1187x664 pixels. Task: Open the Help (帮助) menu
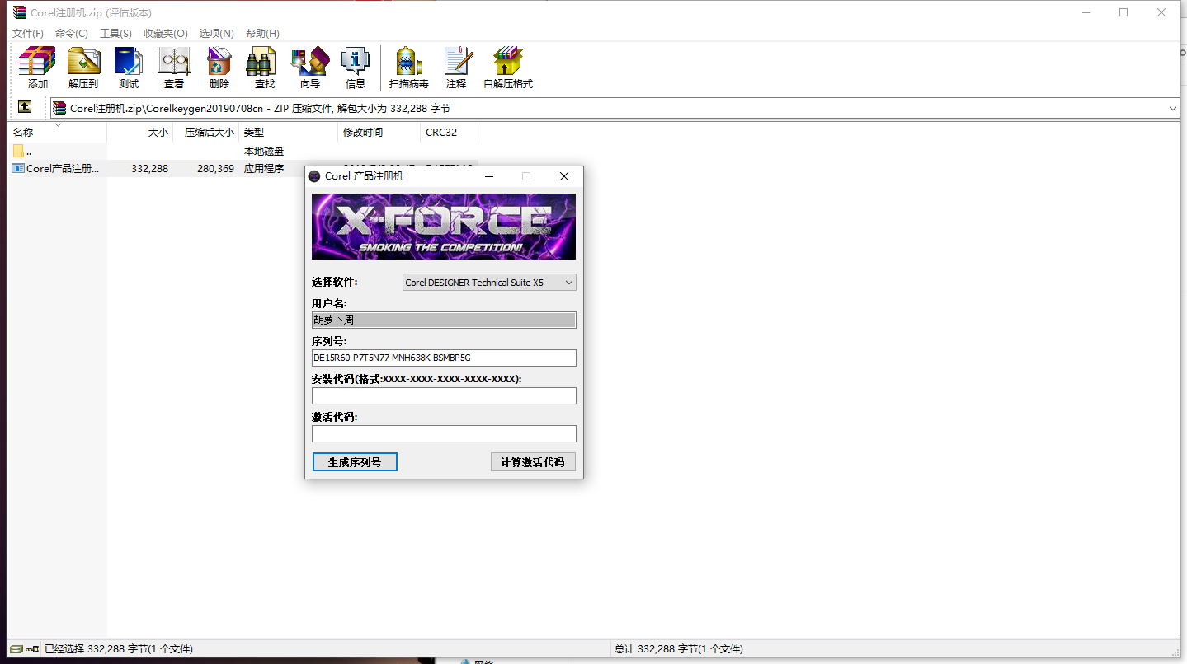pyautogui.click(x=262, y=34)
